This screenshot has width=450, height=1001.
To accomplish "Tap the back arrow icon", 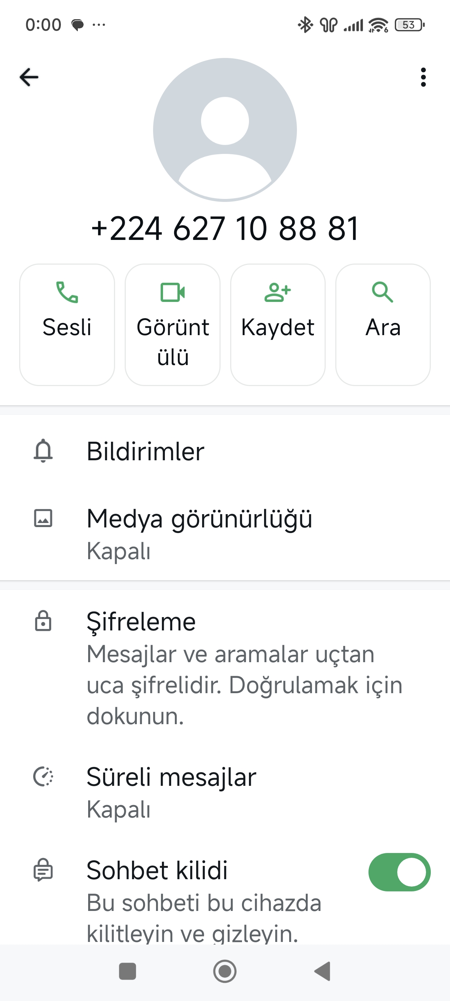I will pos(29,77).
